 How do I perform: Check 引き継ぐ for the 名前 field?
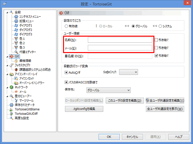click(156, 40)
